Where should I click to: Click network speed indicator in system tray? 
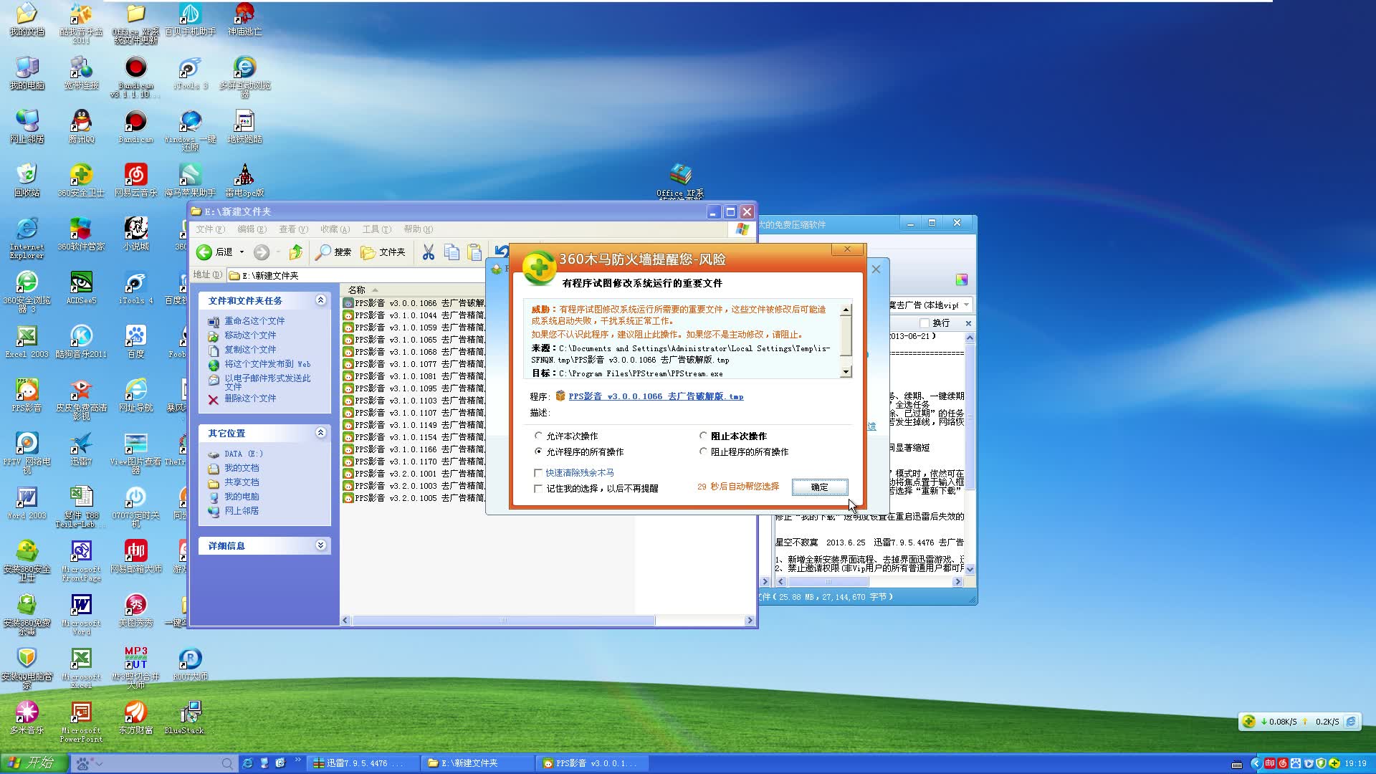pos(1299,721)
